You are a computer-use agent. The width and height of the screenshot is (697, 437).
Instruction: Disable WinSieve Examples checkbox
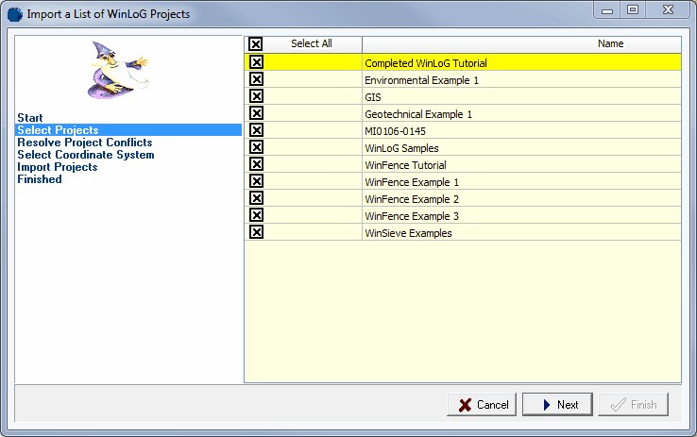point(256,232)
